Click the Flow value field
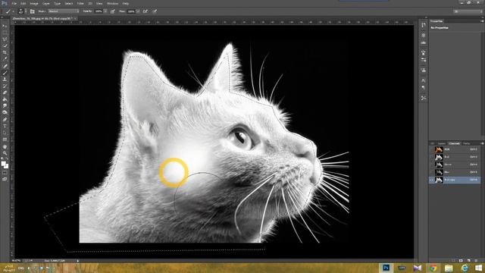The image size is (485, 273). [131, 11]
